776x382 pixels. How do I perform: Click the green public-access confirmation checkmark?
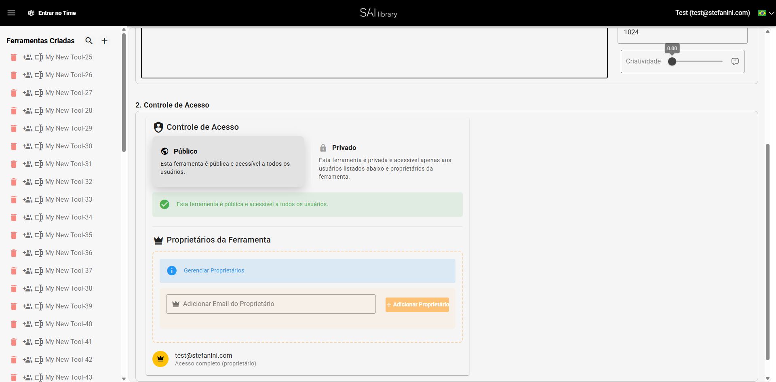pyautogui.click(x=164, y=204)
